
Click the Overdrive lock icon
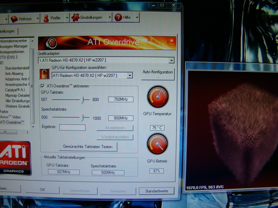(44, 73)
